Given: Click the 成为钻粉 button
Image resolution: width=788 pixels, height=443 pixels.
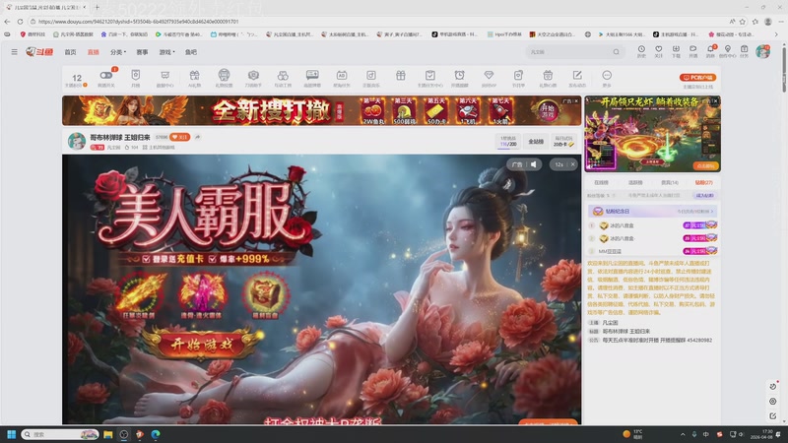Looking at the screenshot, I should 704,195.
